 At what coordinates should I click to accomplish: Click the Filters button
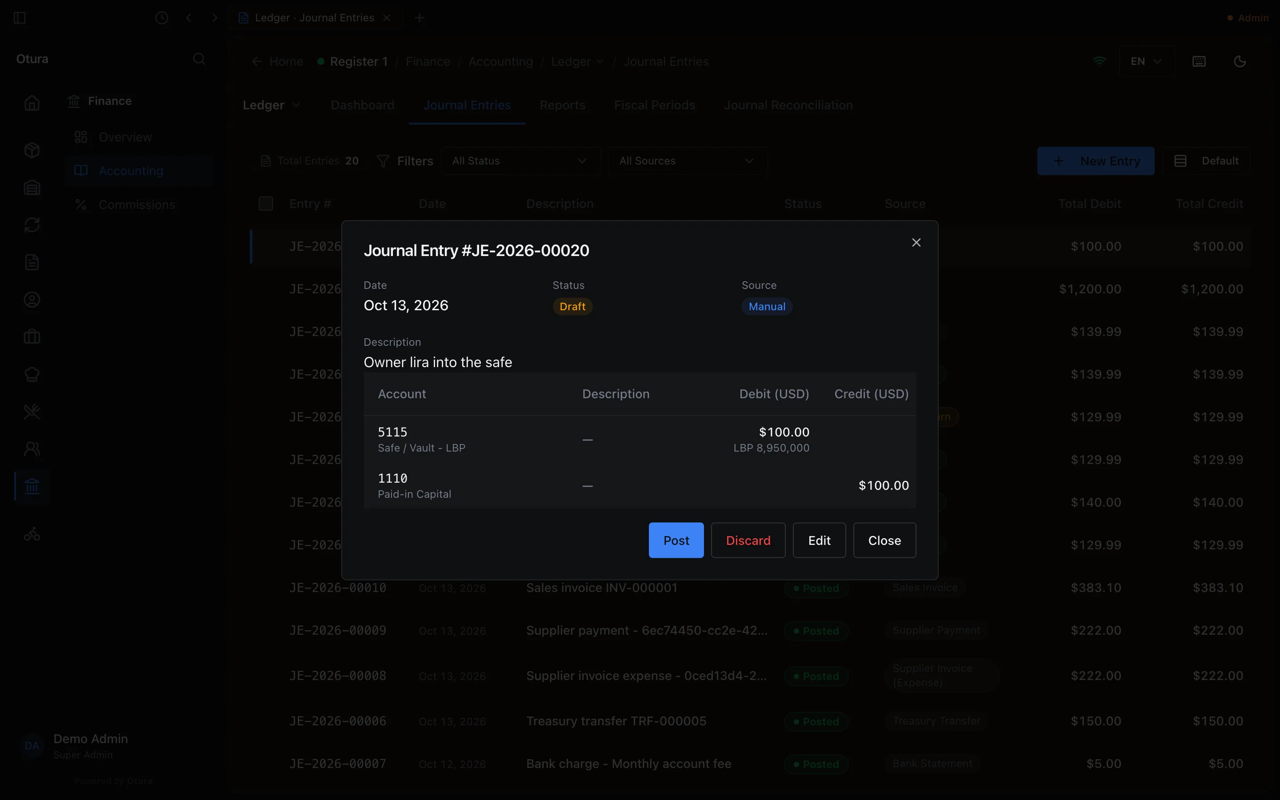pyautogui.click(x=404, y=161)
